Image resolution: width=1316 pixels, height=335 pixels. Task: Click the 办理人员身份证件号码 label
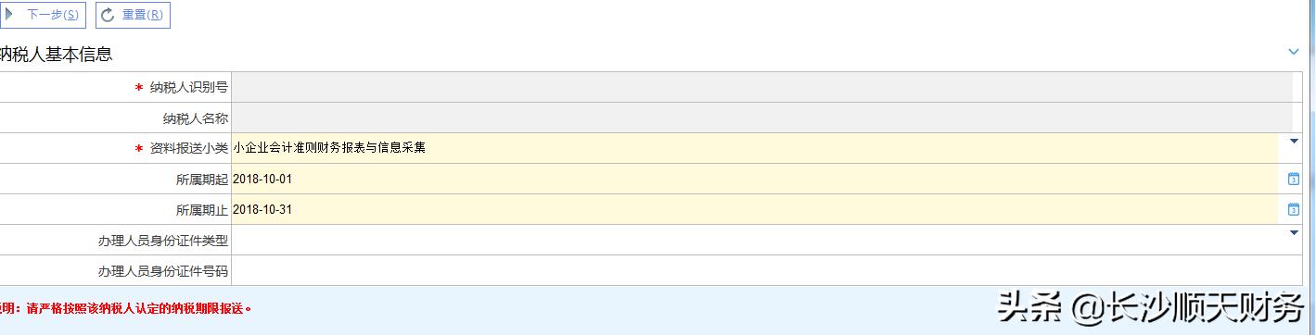click(x=163, y=271)
